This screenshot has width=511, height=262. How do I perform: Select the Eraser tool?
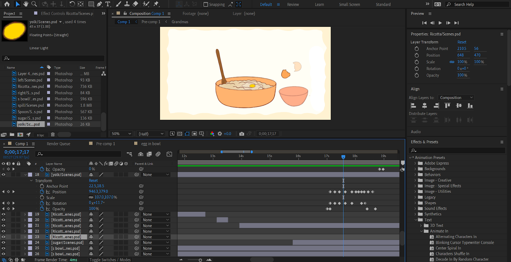click(x=135, y=4)
